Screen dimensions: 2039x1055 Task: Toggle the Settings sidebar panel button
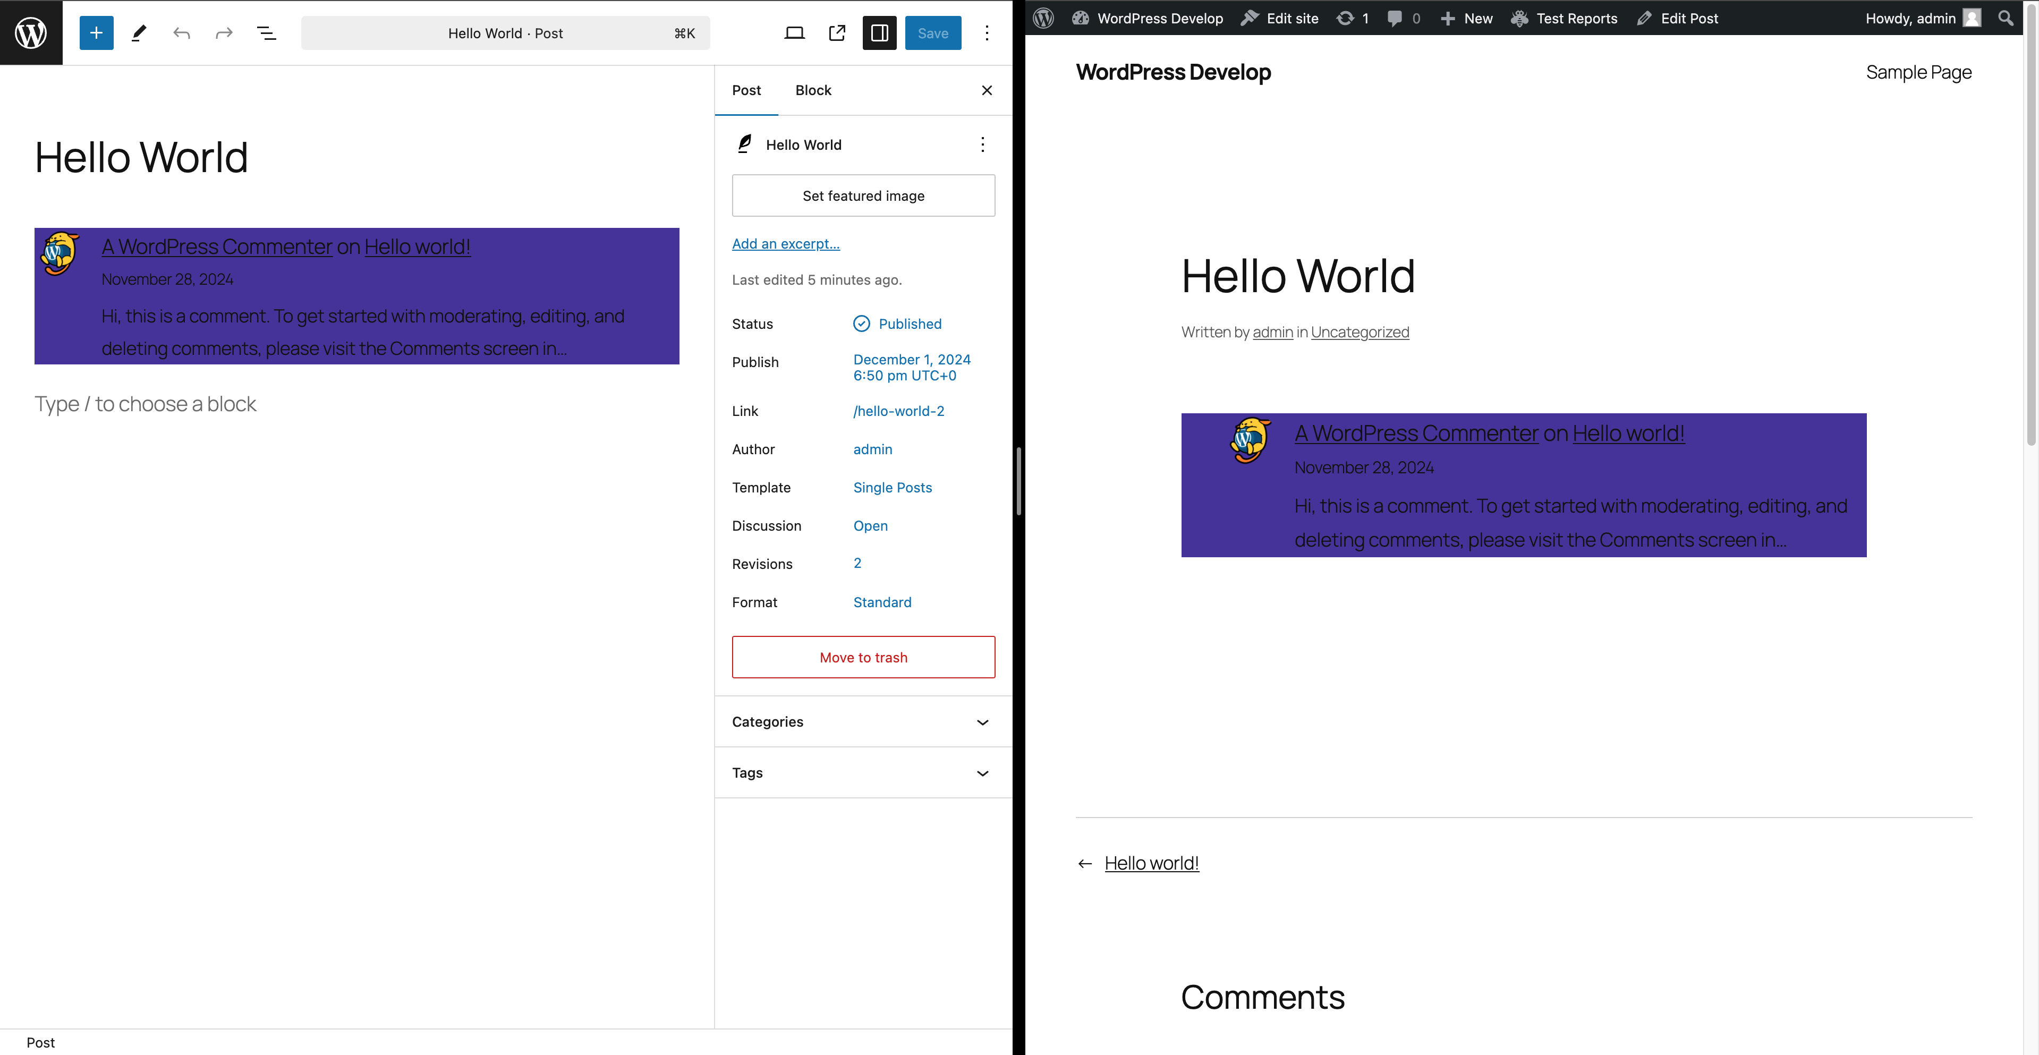879,32
